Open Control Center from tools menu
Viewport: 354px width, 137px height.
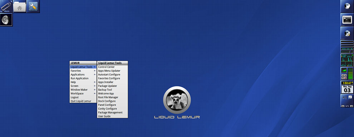[x=112, y=67]
